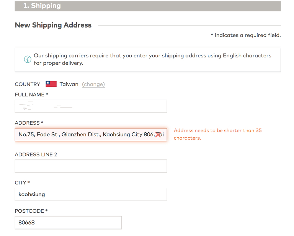Click the "FULL NAME" field label
This screenshot has width=294, height=236.
pyautogui.click(x=31, y=94)
